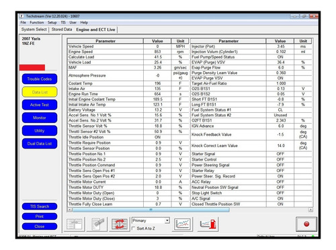Click the yellow Data List button
This screenshot has height=250, width=336.
coord(40,92)
